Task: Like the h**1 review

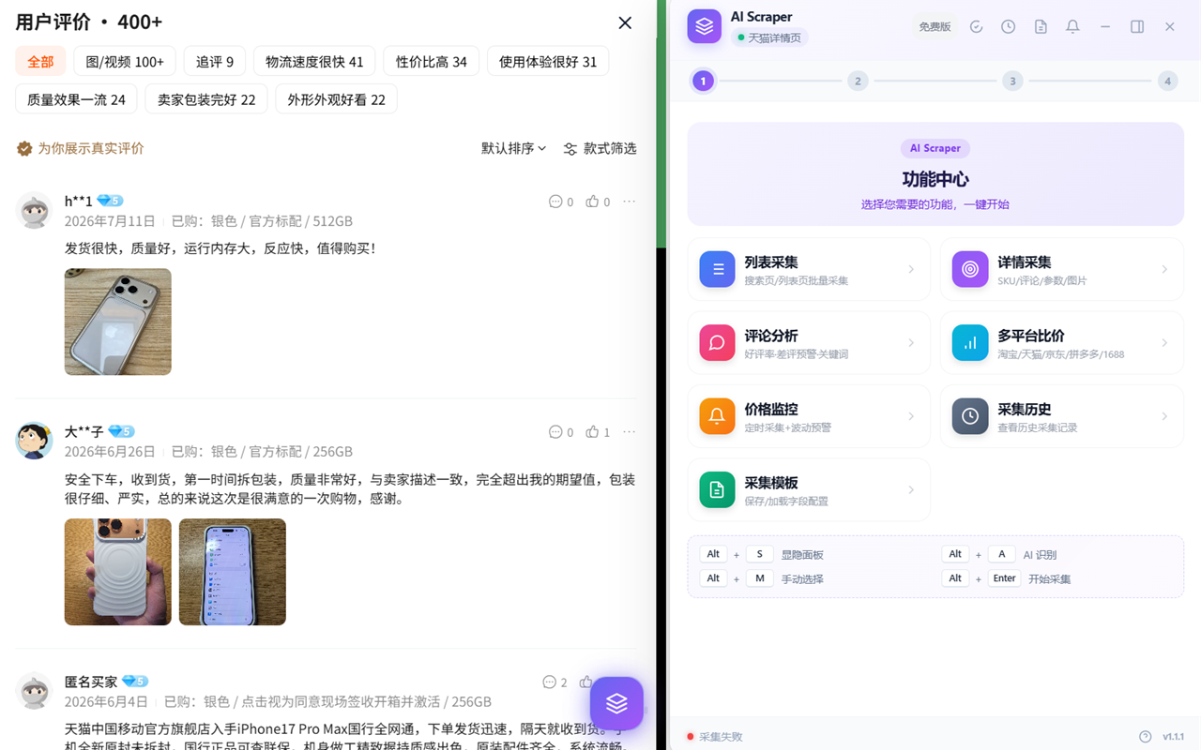Action: tap(599, 202)
